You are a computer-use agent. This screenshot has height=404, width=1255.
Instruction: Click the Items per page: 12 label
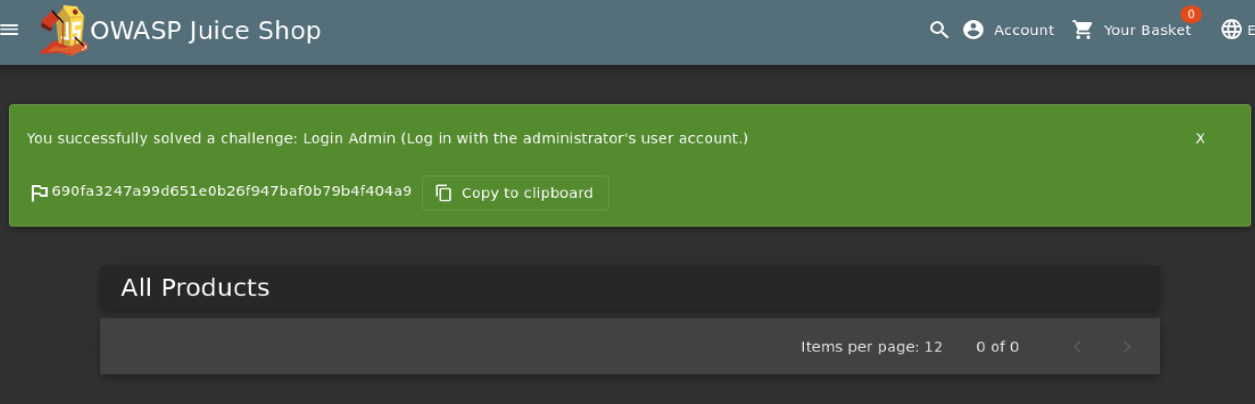(872, 347)
